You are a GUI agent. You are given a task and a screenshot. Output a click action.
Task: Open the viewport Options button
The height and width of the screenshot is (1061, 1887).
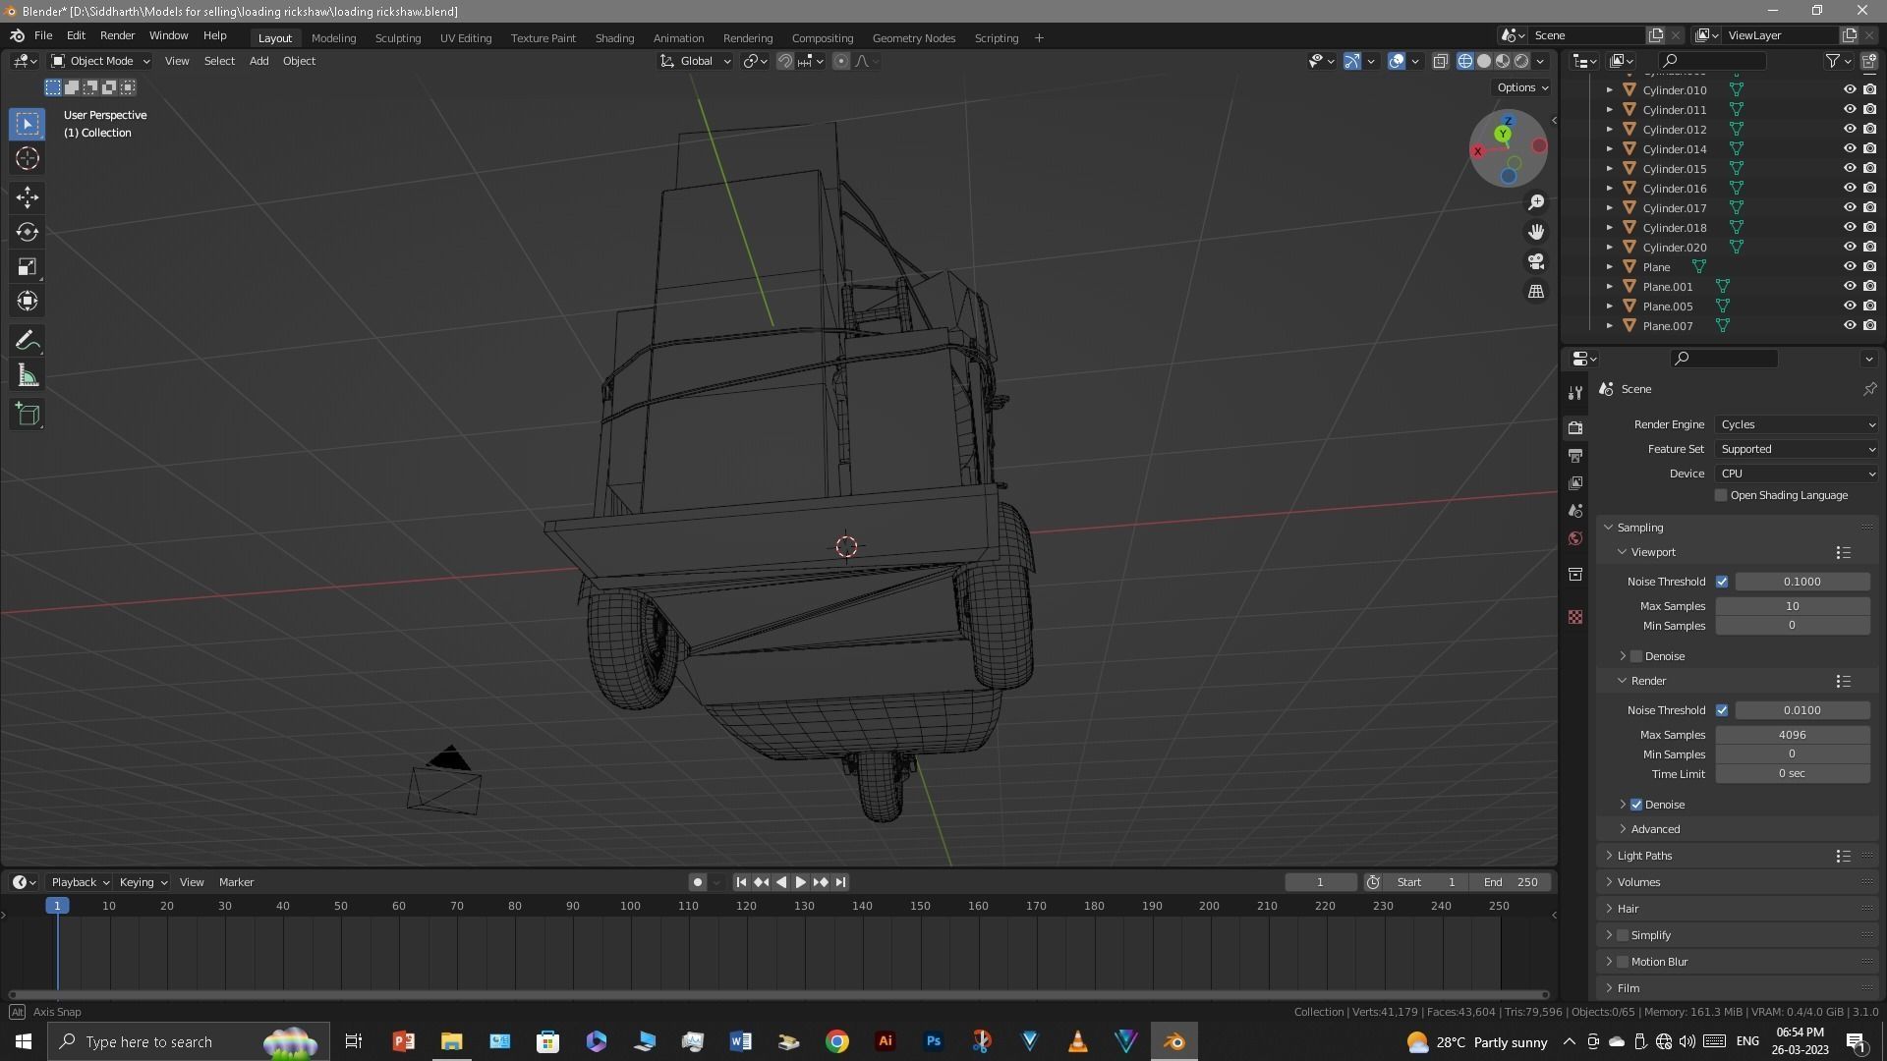1521,87
